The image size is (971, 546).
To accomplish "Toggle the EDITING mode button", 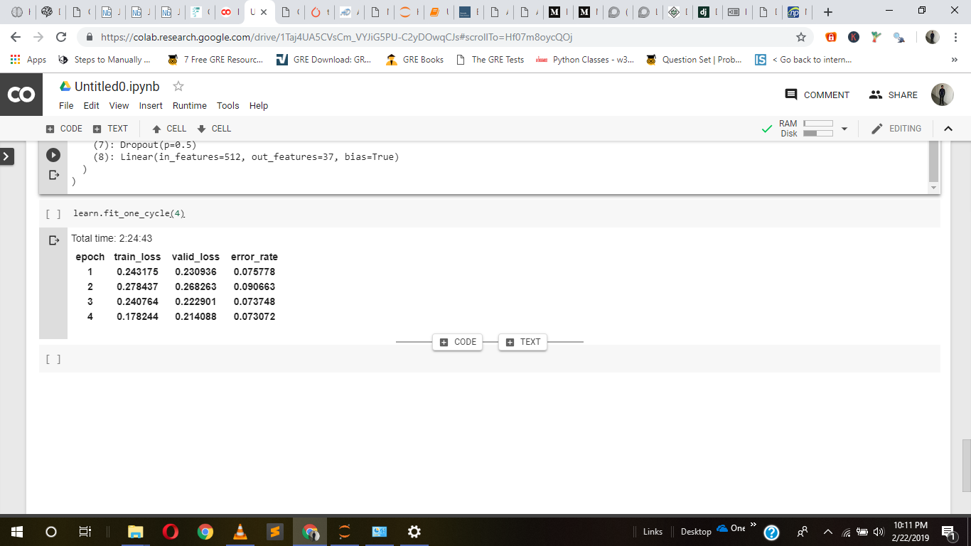I will point(896,129).
